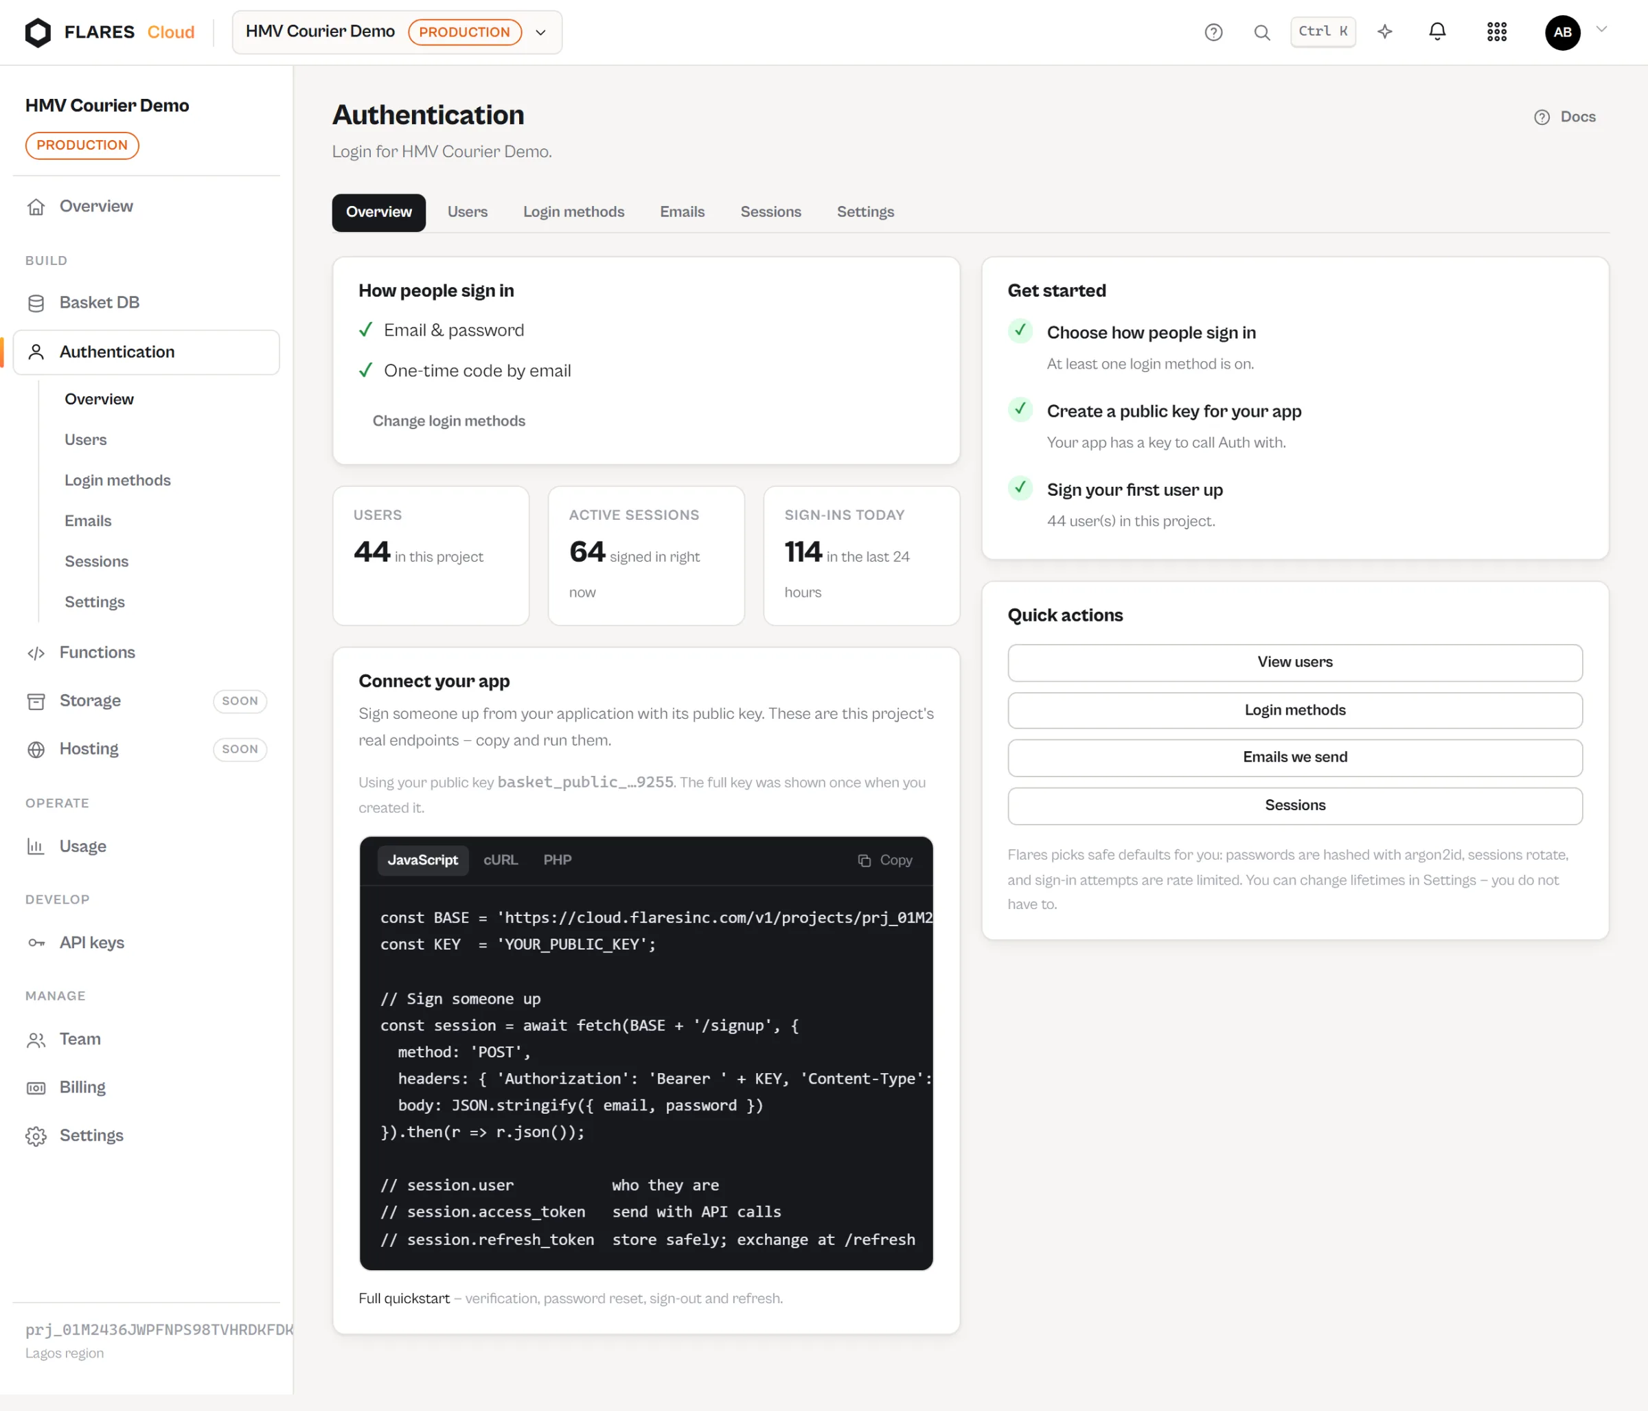This screenshot has width=1648, height=1411.
Task: Select Overview sub-item under Authentication
Action: [x=99, y=400]
